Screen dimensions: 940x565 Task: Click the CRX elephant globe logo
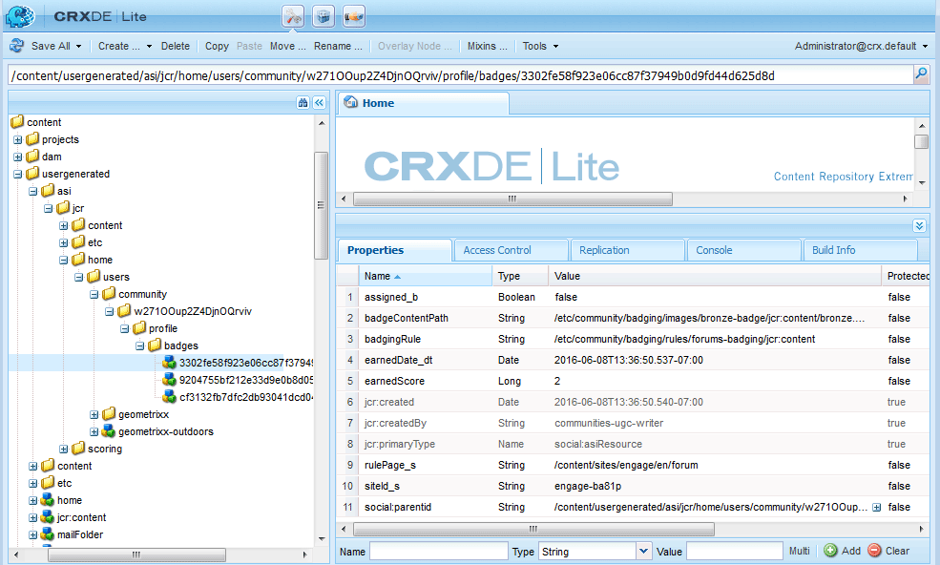pos(20,16)
